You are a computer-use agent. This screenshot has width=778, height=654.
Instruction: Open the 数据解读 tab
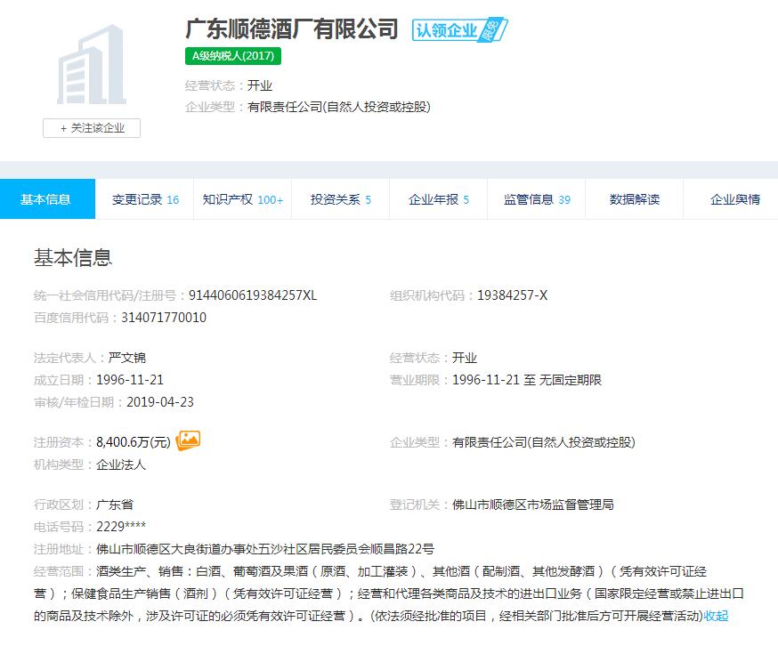tap(635, 199)
